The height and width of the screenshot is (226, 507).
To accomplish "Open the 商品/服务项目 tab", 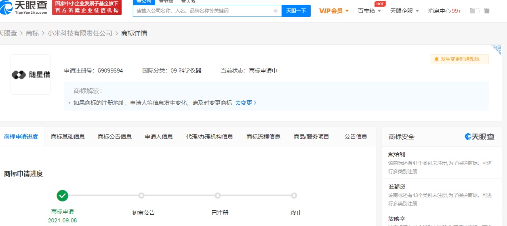I will coord(311,137).
